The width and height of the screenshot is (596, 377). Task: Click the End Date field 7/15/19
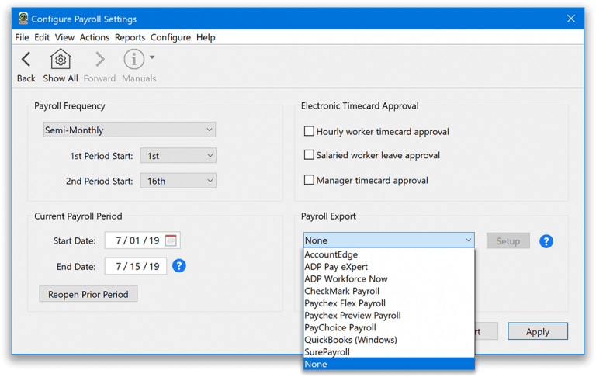point(136,266)
